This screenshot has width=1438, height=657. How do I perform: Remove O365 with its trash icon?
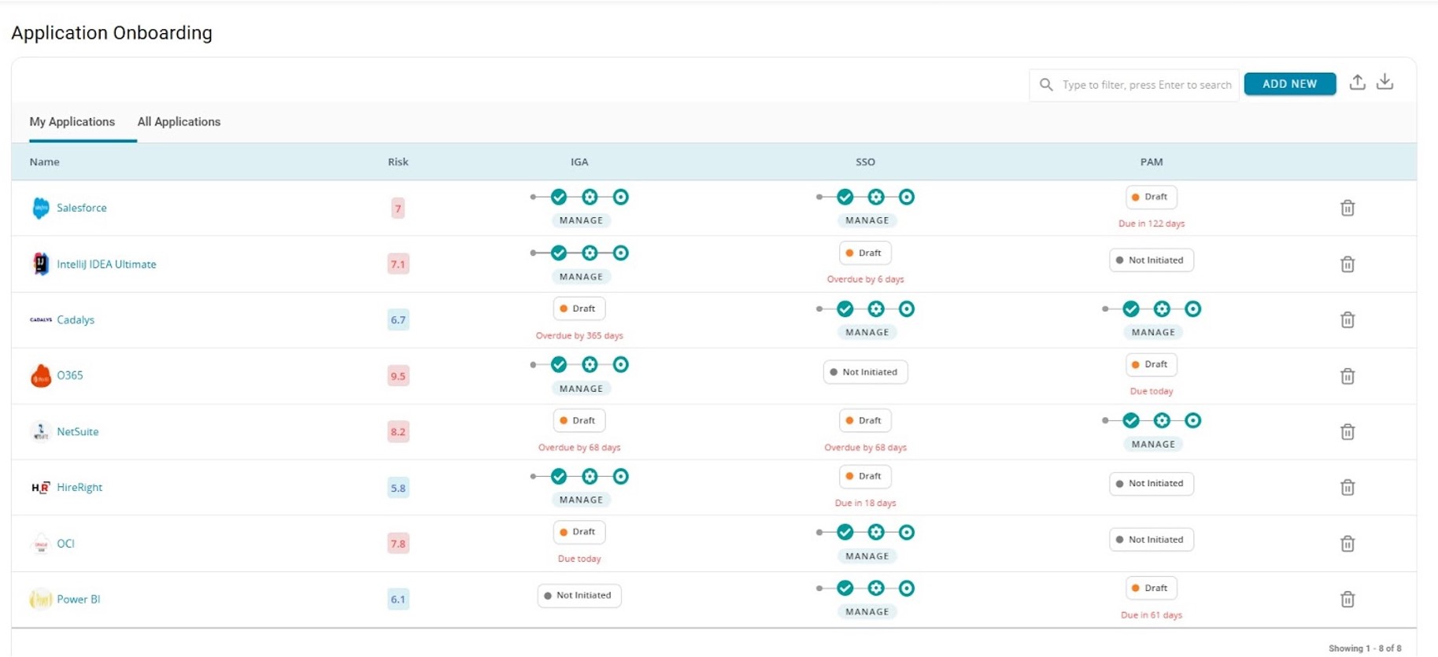coord(1347,376)
